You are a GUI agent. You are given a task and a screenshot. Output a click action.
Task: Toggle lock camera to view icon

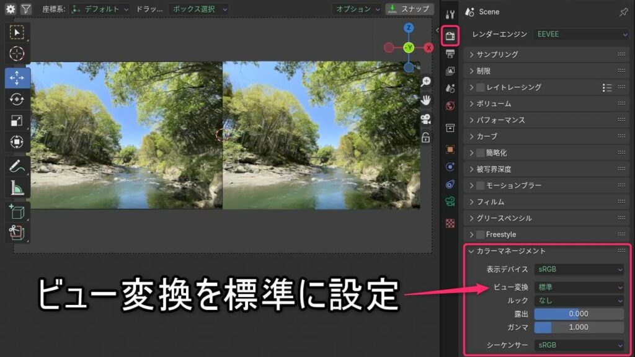point(425,138)
